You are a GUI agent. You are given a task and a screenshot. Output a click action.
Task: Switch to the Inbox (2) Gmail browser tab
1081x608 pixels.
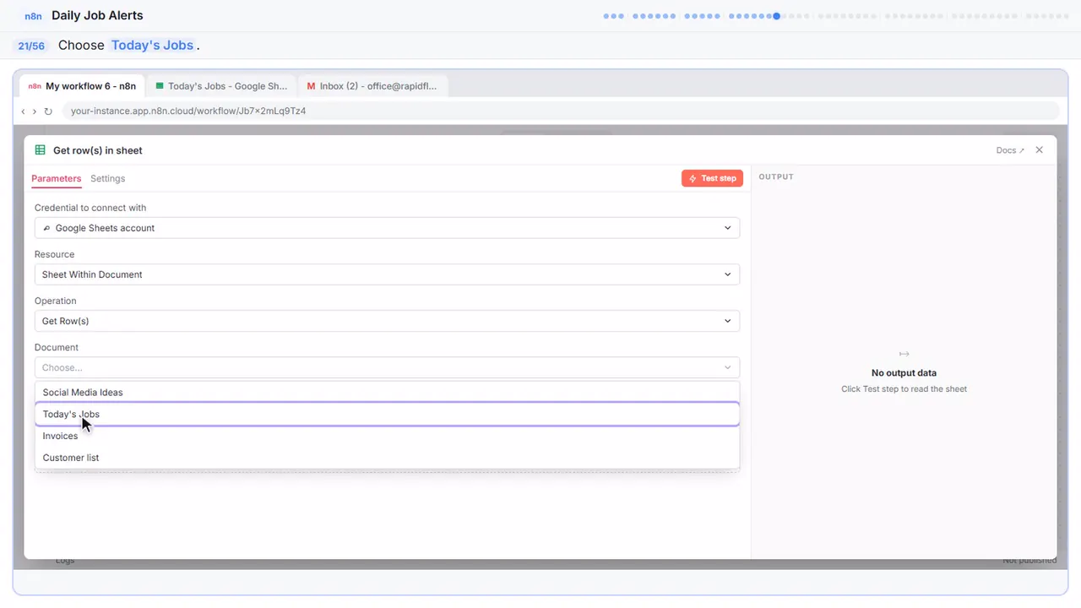point(372,86)
